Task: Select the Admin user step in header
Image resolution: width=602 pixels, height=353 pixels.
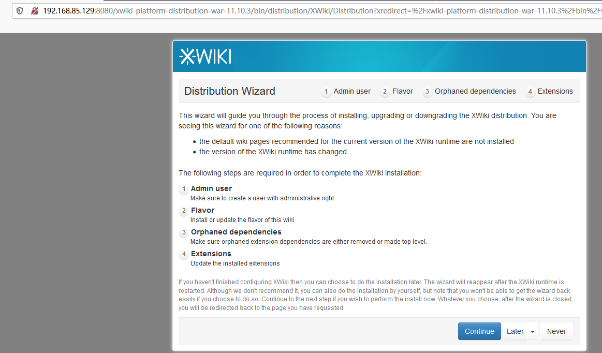Action: coord(347,92)
